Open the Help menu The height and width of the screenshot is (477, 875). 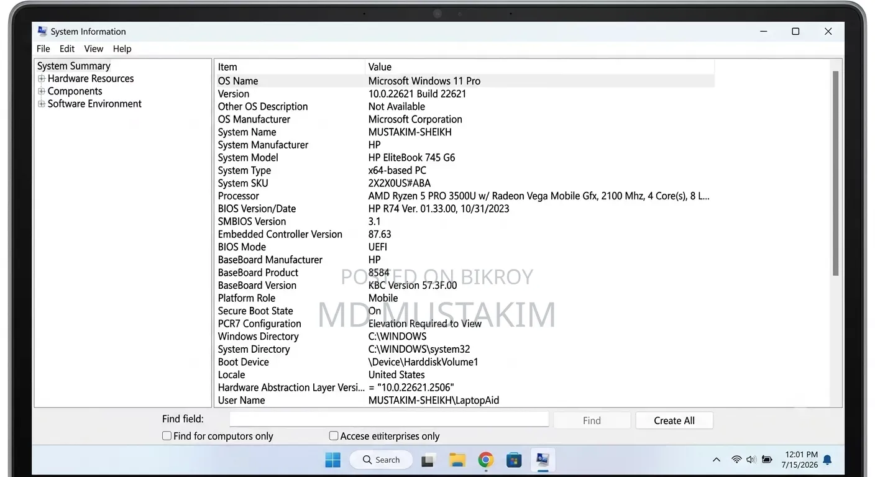tap(122, 48)
